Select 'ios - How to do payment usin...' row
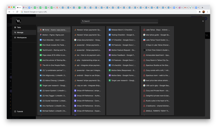Viewport: 217px width, 128px height. (x=88, y=55)
